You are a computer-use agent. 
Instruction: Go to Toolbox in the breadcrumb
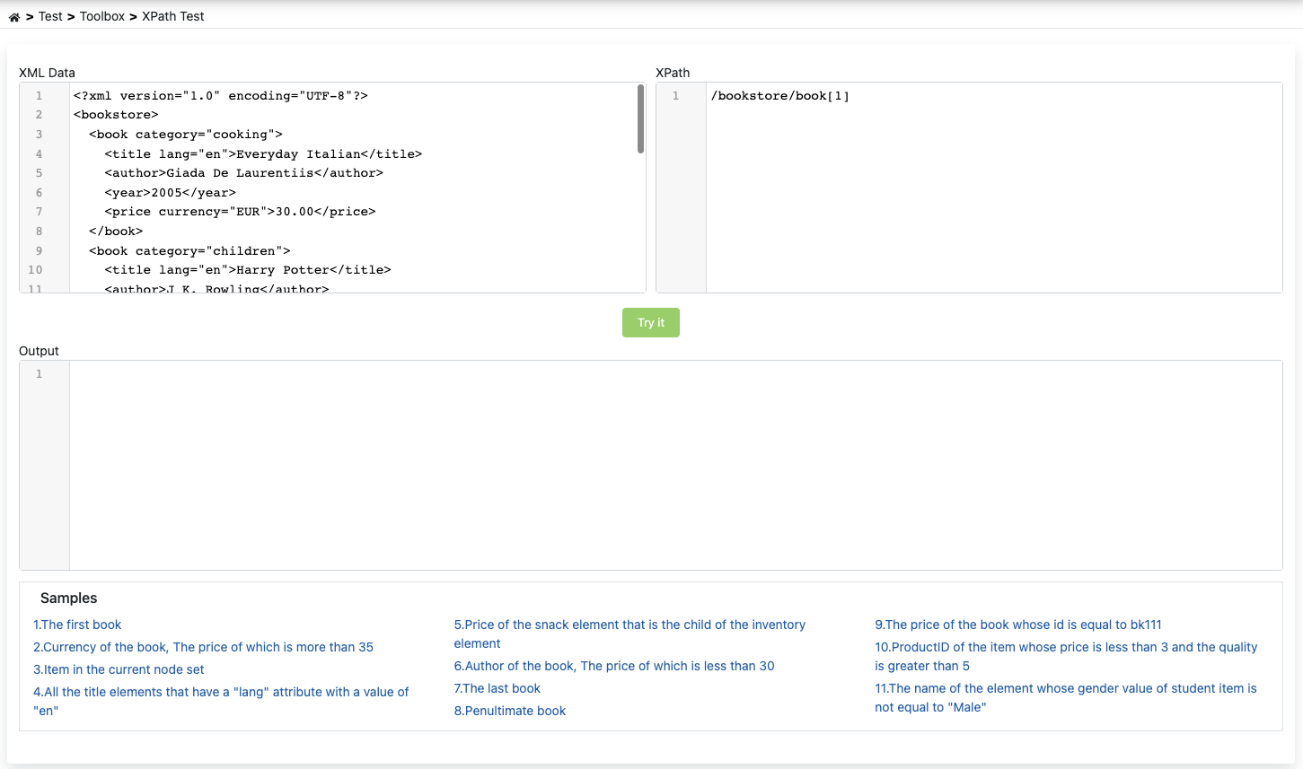(101, 16)
